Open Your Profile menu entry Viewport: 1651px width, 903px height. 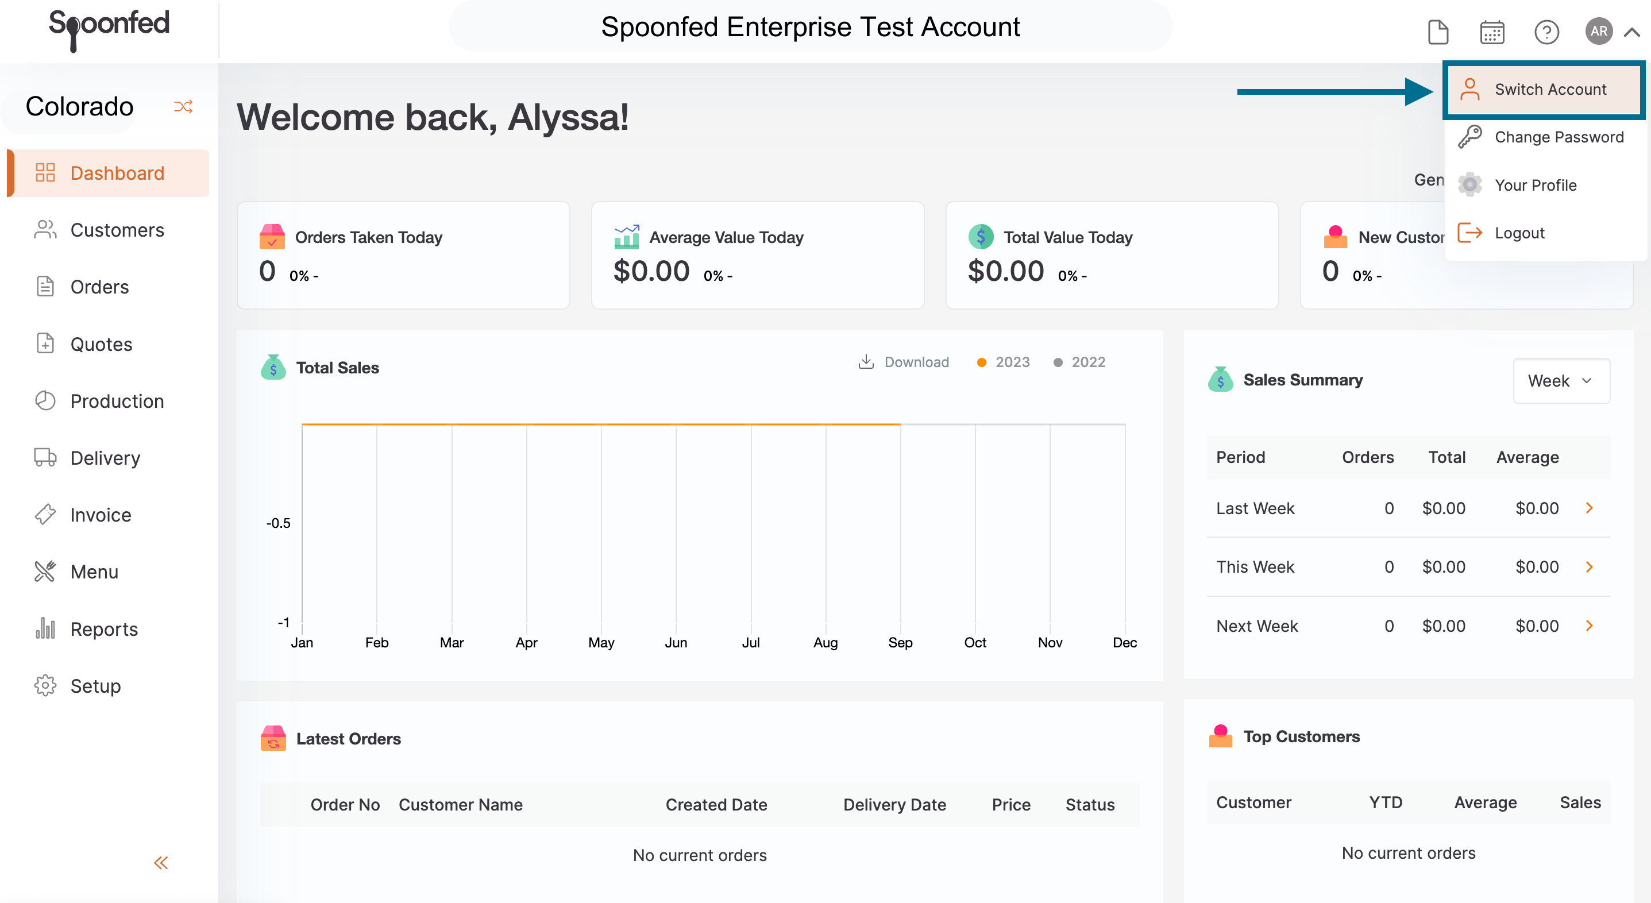coord(1544,184)
